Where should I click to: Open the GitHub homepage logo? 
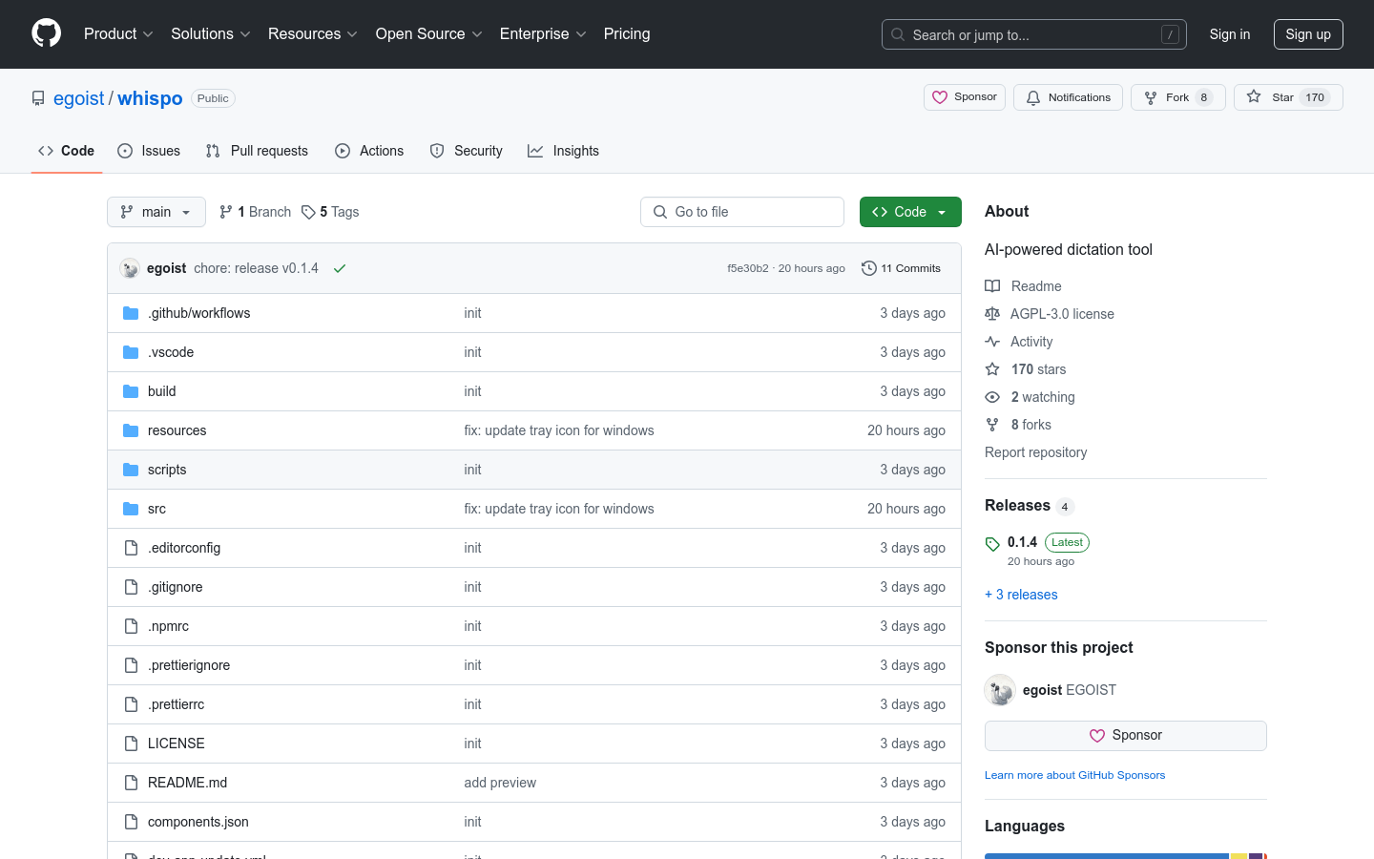click(x=46, y=33)
